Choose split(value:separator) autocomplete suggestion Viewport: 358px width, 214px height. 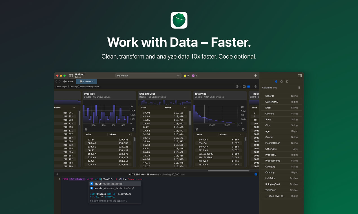point(116,184)
